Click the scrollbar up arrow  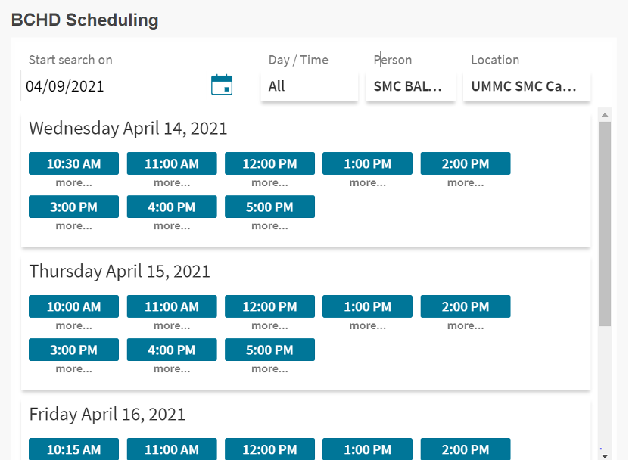[604, 116]
